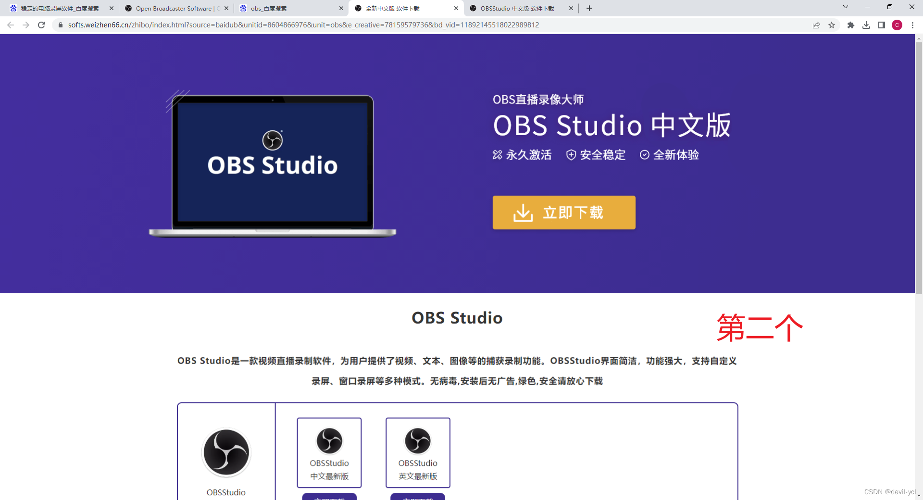Viewport: 923px width, 500px height.
Task: Click the OBSStudio 中文最新版 logo icon
Action: click(329, 441)
